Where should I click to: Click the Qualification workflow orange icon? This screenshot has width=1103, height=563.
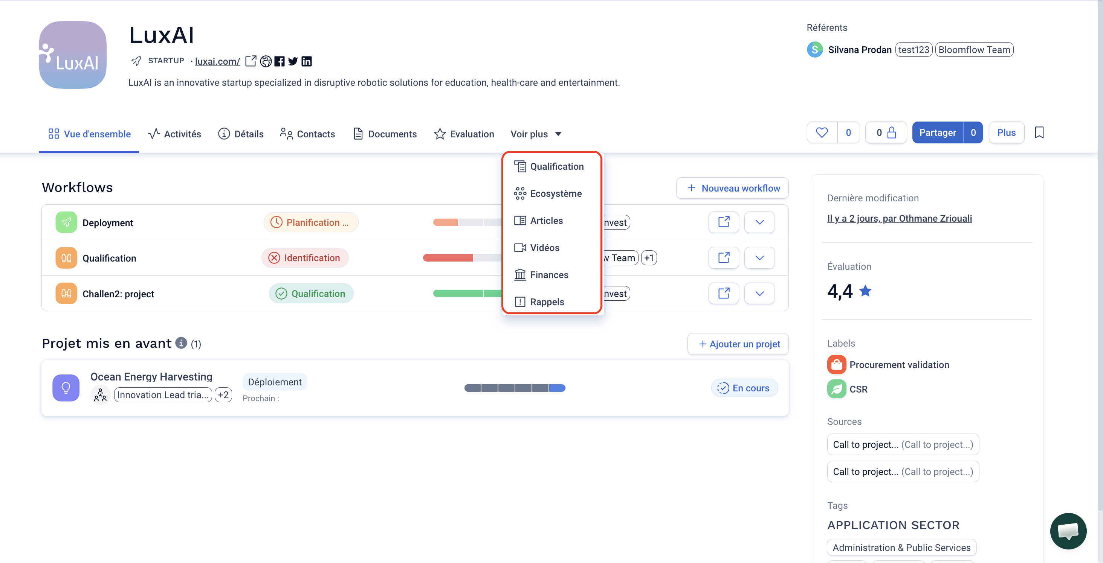click(66, 257)
